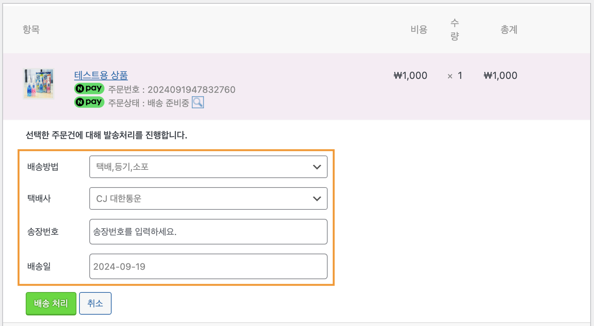Click the 항목 column header
Screen dimensions: 594x326
(x=31, y=29)
